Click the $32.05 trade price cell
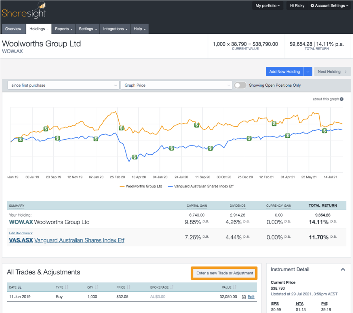 click(122, 297)
